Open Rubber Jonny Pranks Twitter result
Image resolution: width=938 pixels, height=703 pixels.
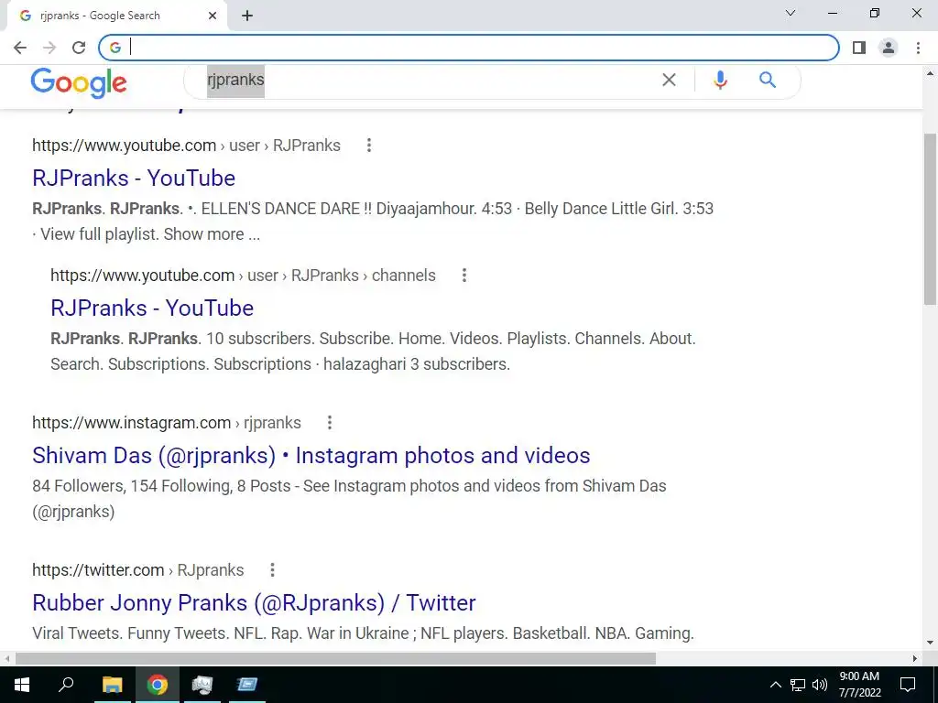(255, 602)
